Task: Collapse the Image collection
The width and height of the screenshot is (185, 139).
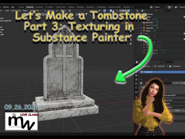Action: coord(138,34)
